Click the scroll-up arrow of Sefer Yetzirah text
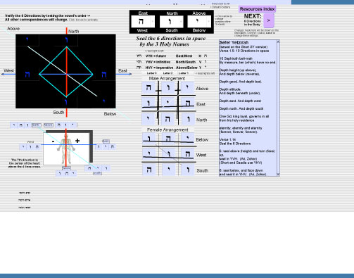The width and height of the screenshot is (354, 278). click(278, 42)
